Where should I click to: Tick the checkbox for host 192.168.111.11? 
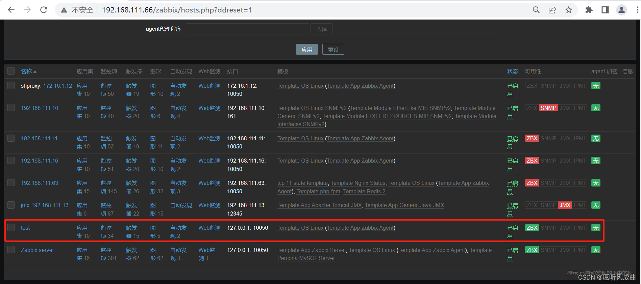pos(11,138)
